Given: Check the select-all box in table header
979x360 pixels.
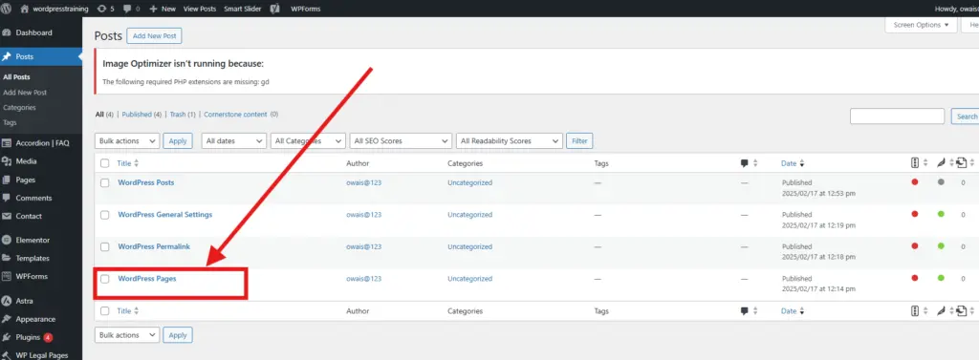Looking at the screenshot, I should (x=105, y=163).
